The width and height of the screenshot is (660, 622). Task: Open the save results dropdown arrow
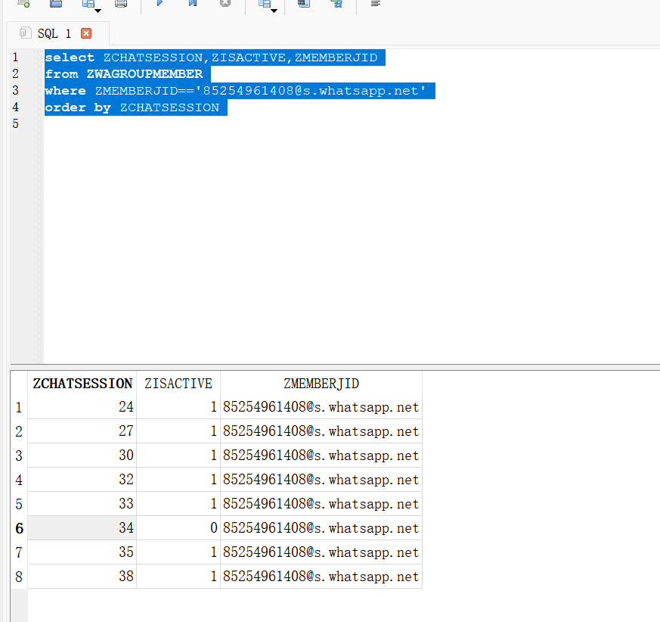tap(274, 11)
